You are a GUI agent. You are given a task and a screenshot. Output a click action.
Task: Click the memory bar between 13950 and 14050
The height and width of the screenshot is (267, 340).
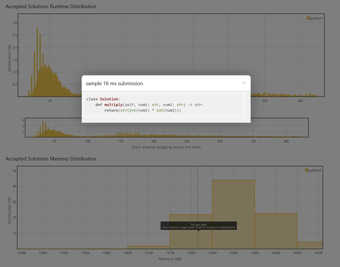coord(276,230)
